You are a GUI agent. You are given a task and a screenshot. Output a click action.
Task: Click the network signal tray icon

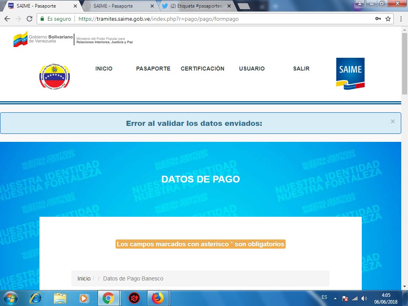(x=354, y=298)
